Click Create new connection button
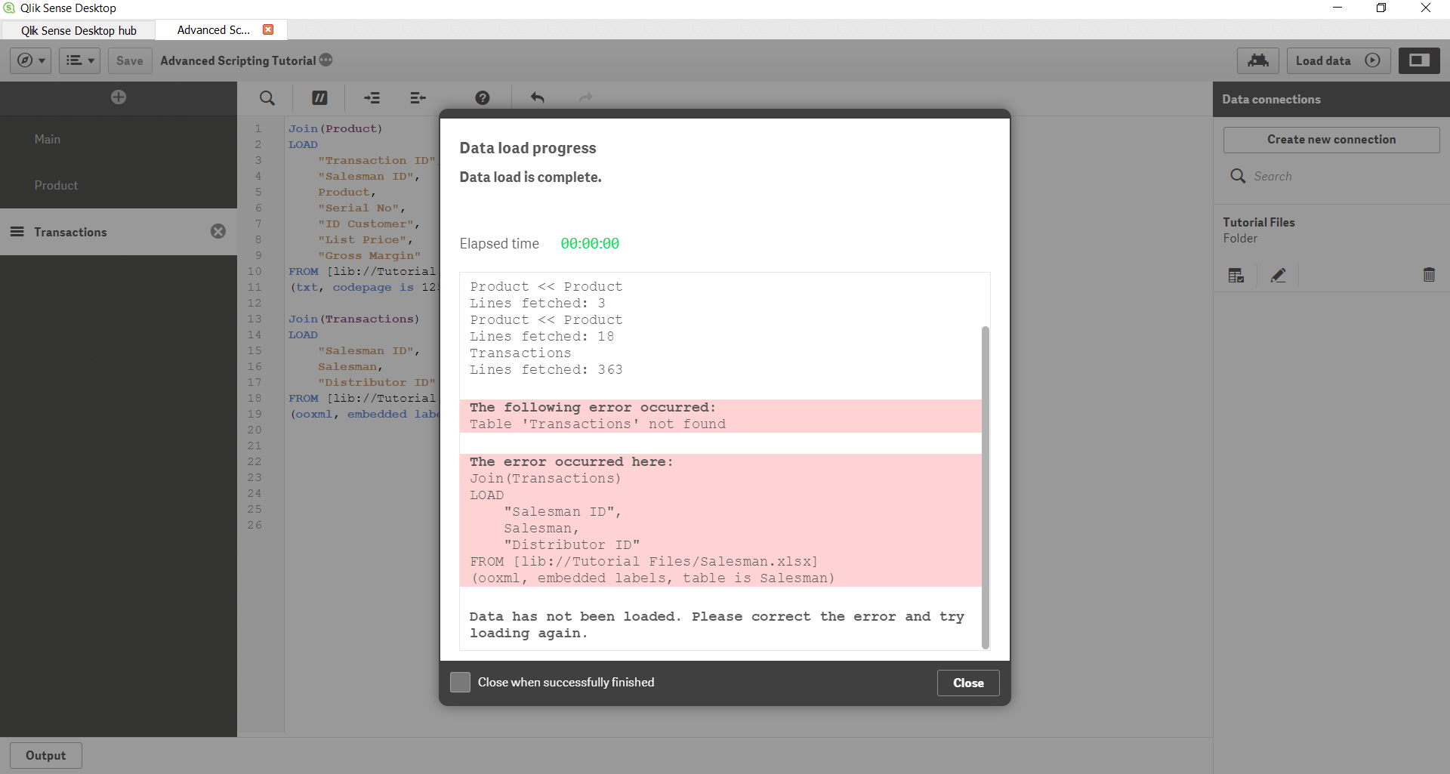 tap(1331, 140)
